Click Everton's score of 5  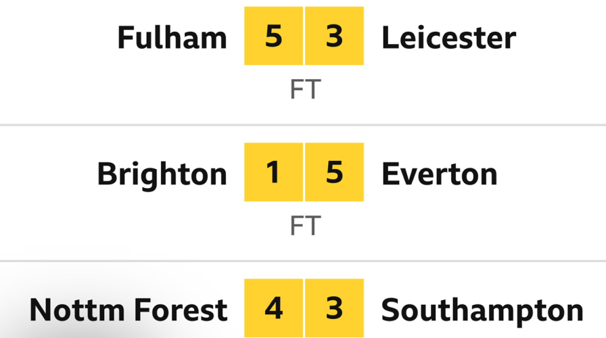pos(334,172)
